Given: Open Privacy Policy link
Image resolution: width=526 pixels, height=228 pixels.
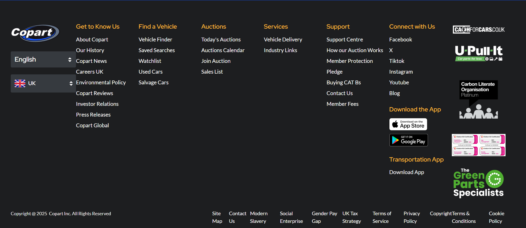Looking at the screenshot, I should (412, 217).
